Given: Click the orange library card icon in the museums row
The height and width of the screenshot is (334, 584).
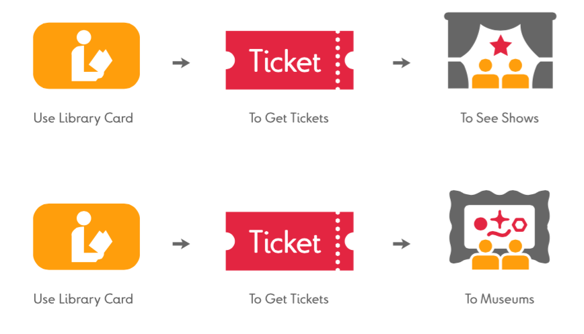Looking at the screenshot, I should (86, 237).
